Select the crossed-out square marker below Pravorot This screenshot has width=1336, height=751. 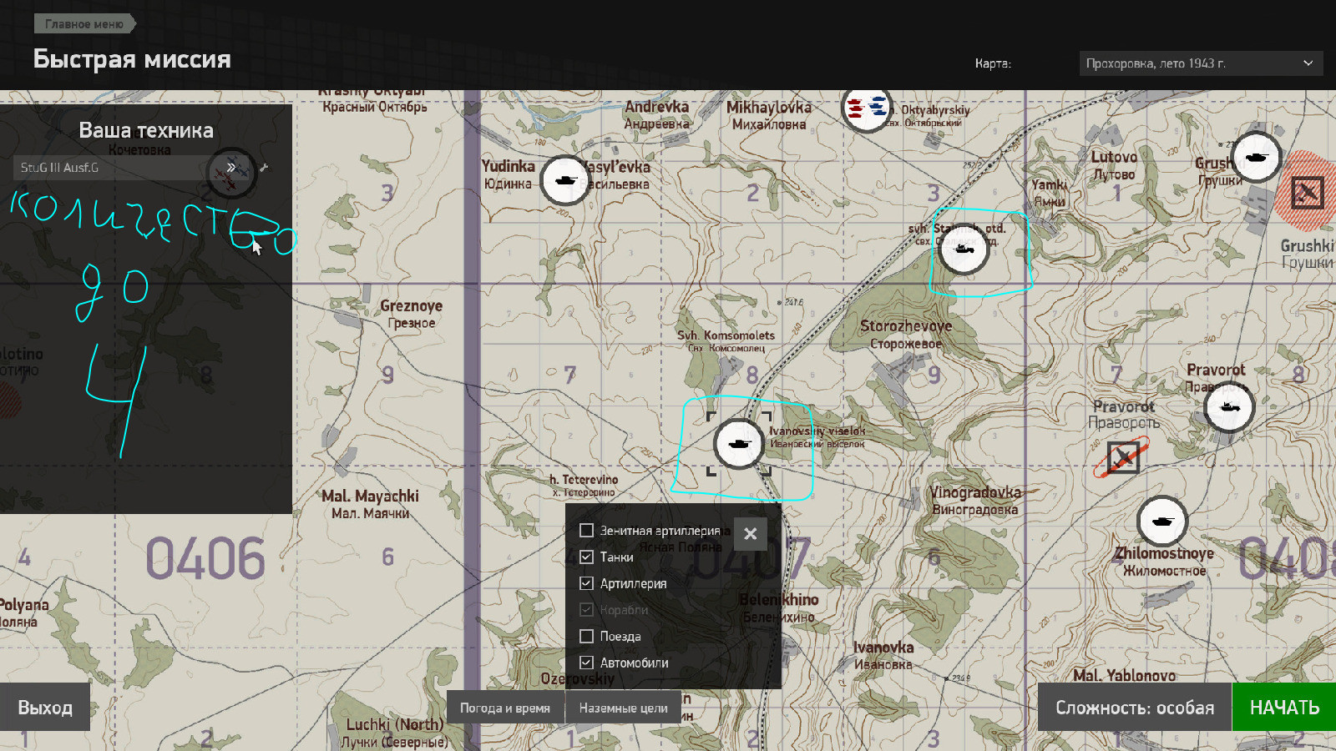tap(1123, 457)
